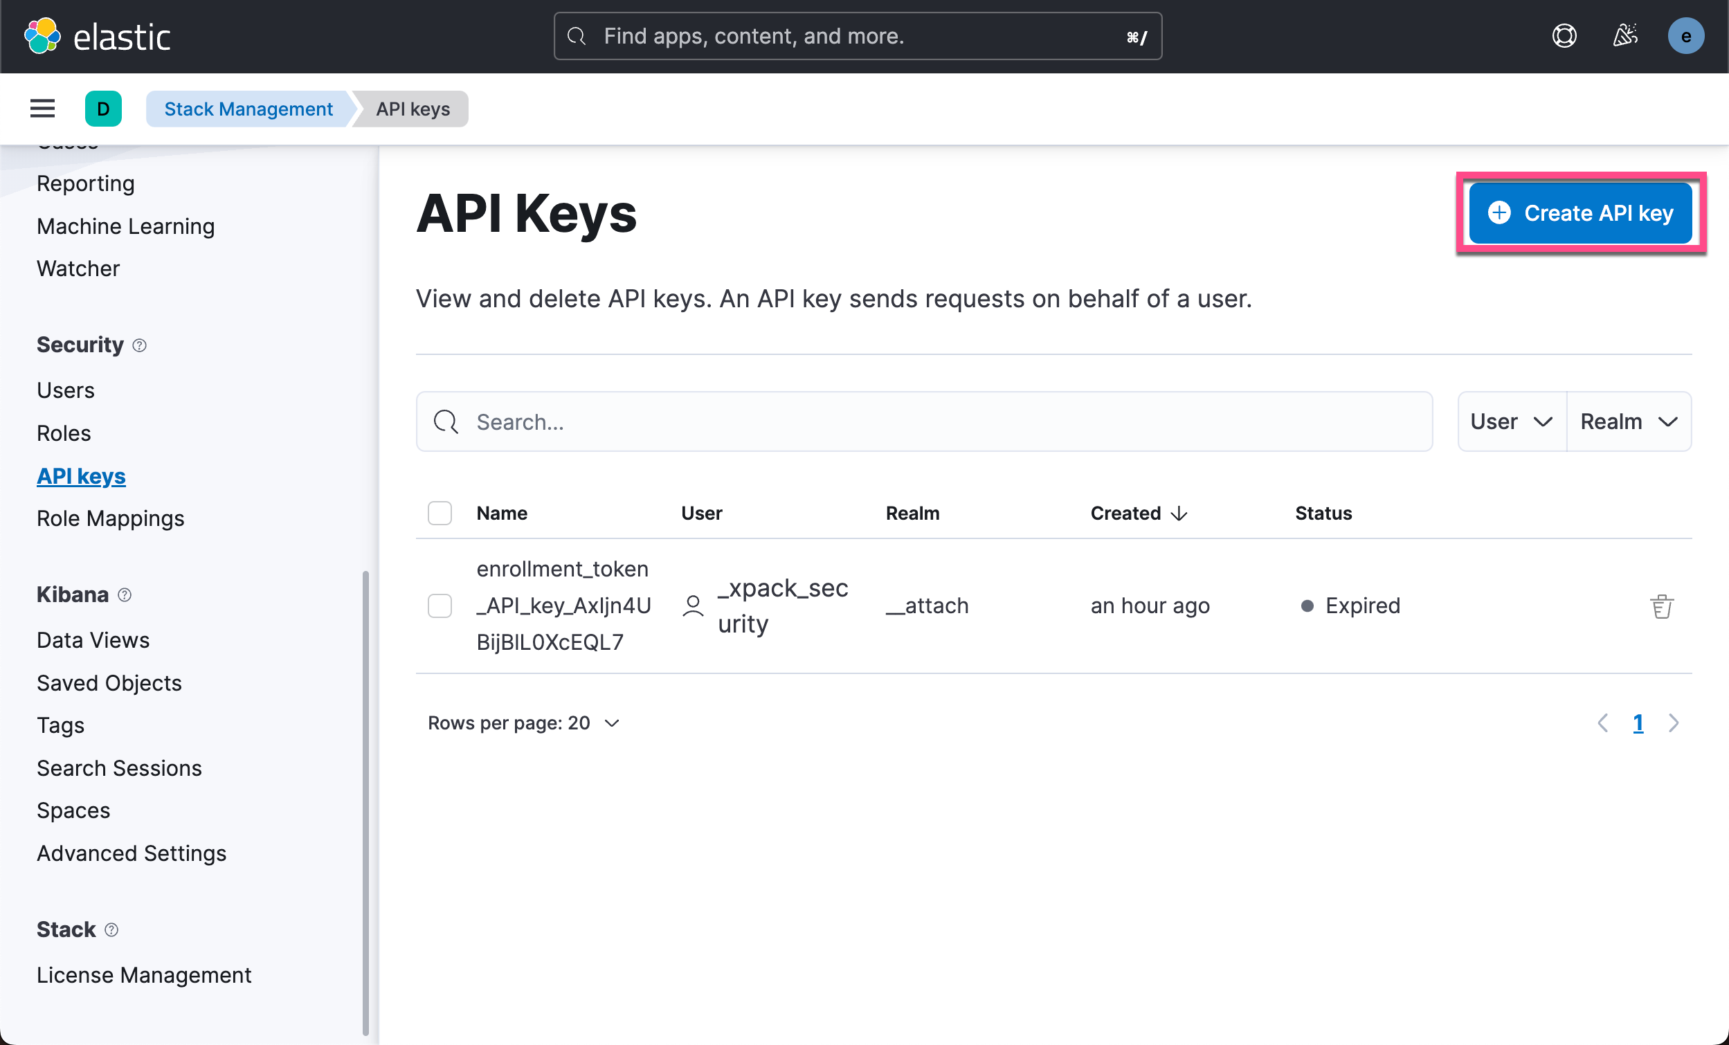This screenshot has width=1729, height=1045.
Task: Go to Stack Management breadcrumb
Action: 248,109
